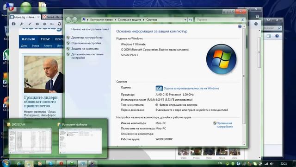Viewport: 296px width, 167px height.
Task: Open the Гръцките лидери news headline
Action: click(41, 102)
